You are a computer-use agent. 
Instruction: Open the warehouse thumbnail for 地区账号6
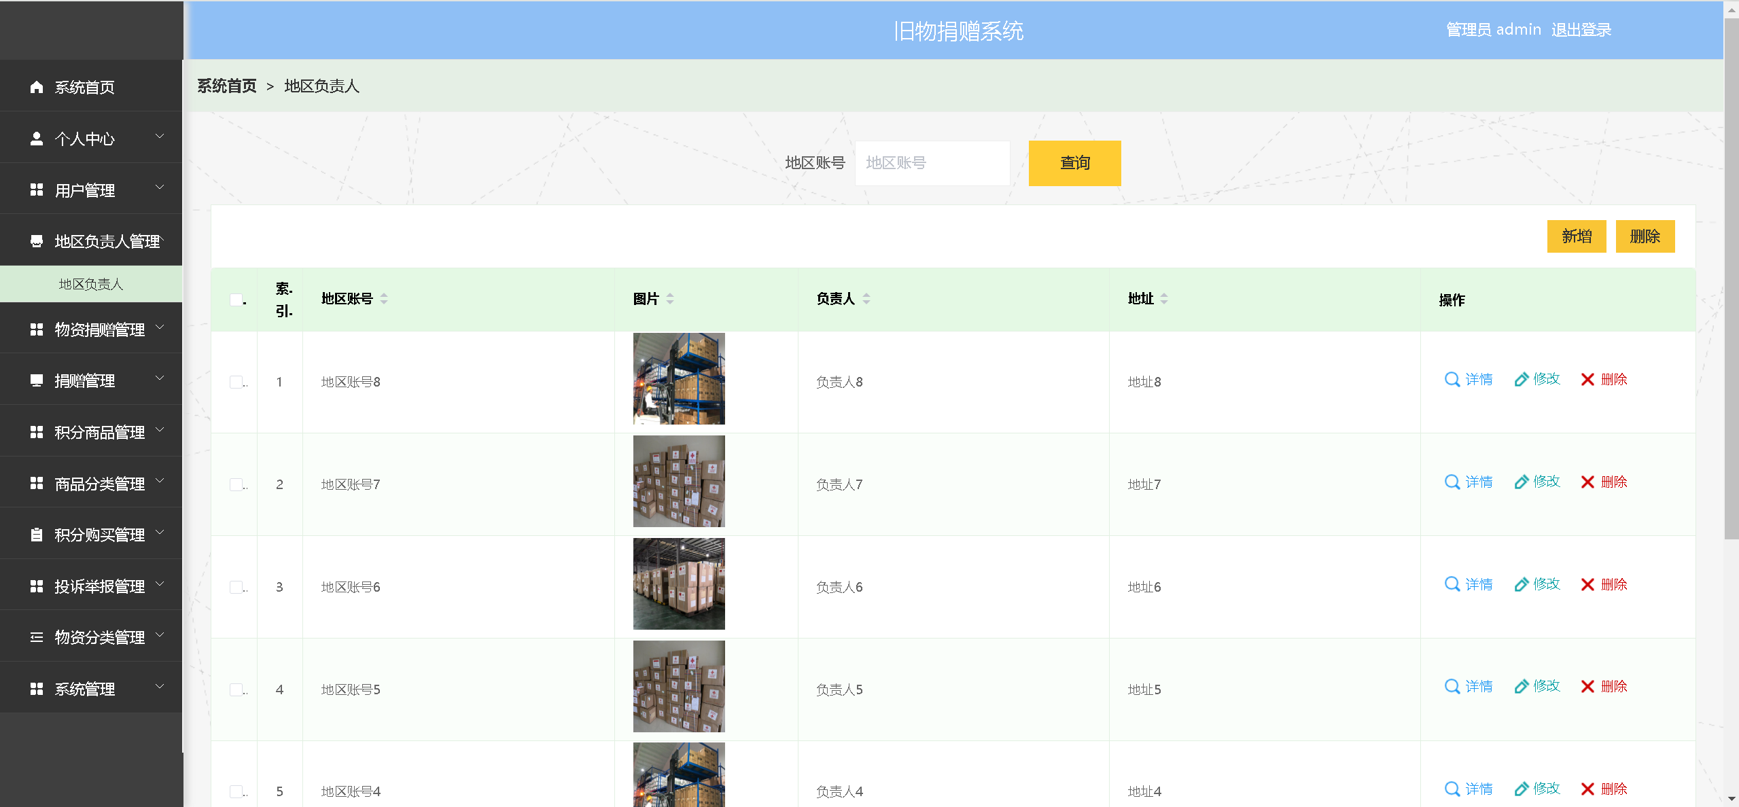point(679,584)
